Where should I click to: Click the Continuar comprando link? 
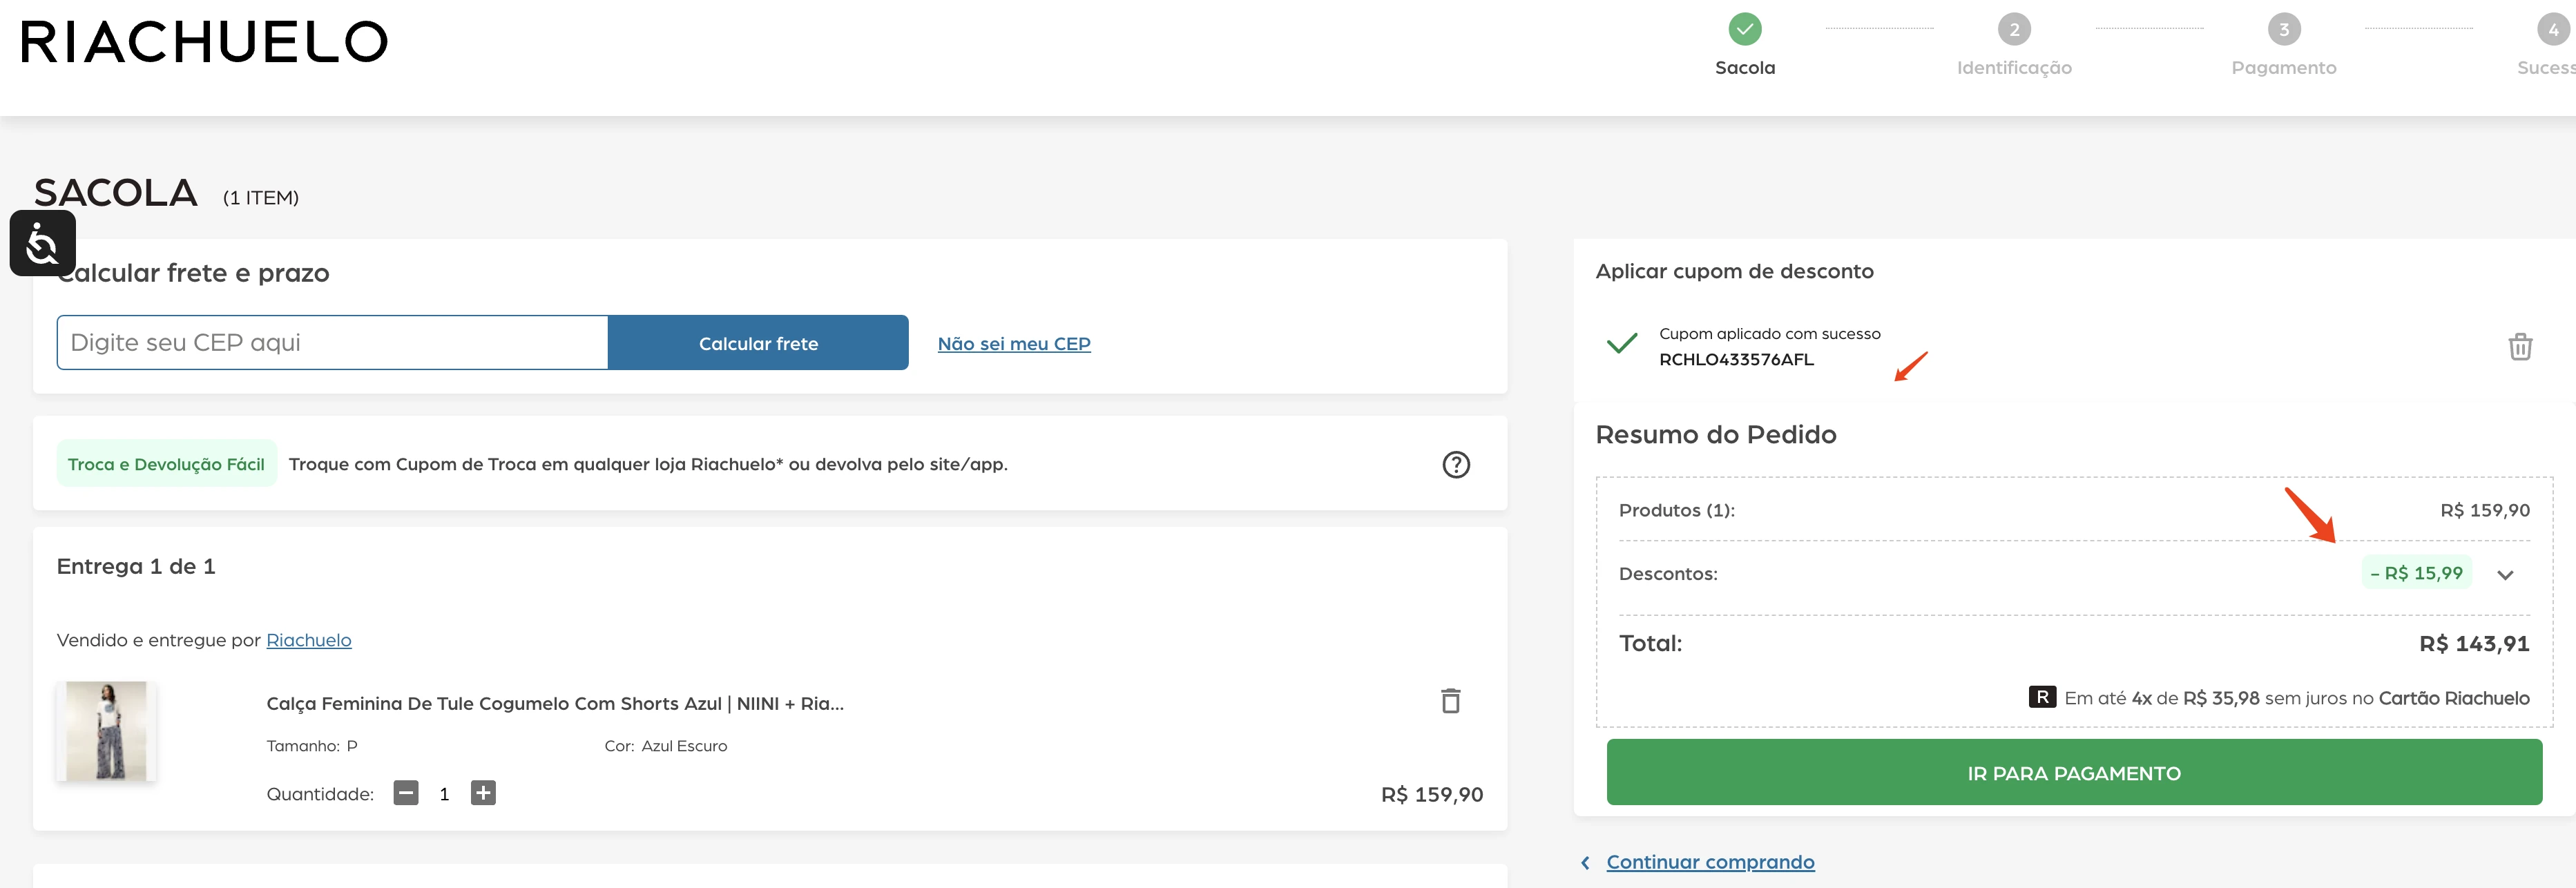pos(1710,862)
